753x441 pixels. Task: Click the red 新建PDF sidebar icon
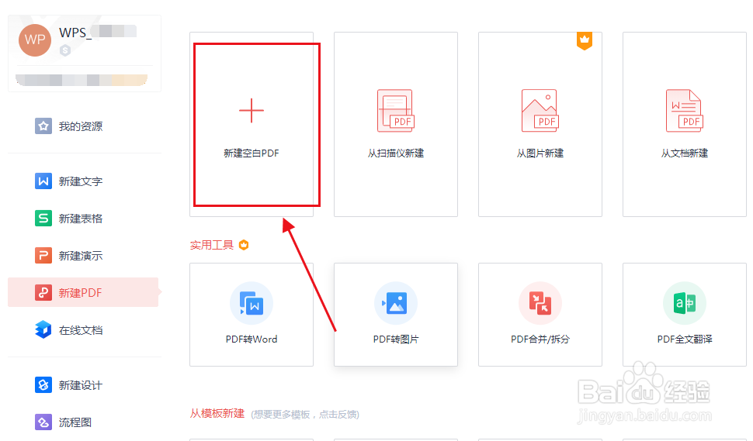[x=43, y=292]
